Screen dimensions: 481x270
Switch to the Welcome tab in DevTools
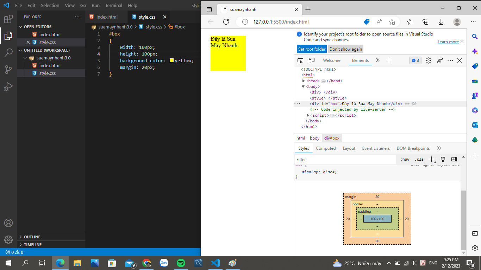332,60
